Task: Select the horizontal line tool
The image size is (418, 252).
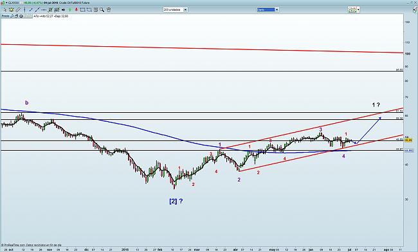Action: coord(44,10)
